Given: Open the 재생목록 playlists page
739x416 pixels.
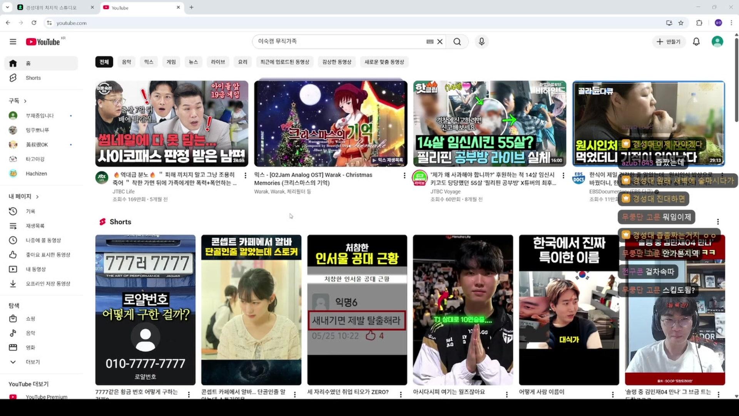Looking at the screenshot, I should coord(37,226).
